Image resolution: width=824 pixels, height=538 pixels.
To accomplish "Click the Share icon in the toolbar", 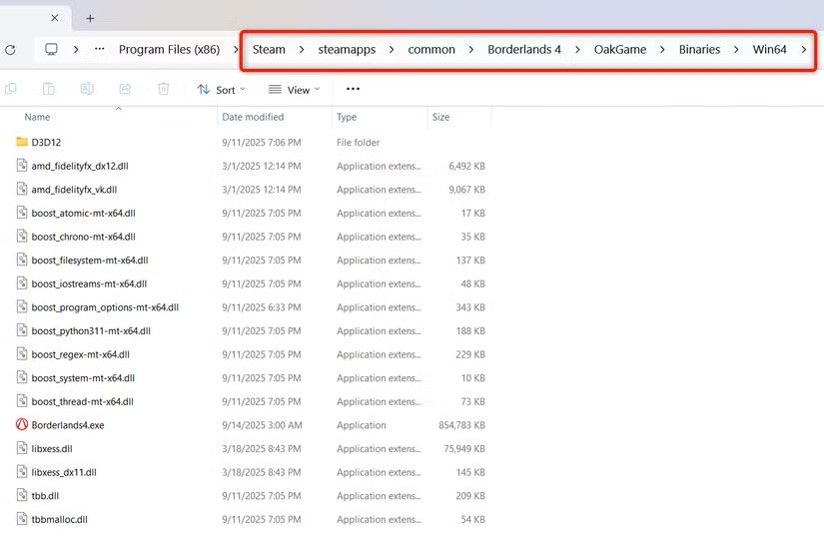I will (x=125, y=89).
